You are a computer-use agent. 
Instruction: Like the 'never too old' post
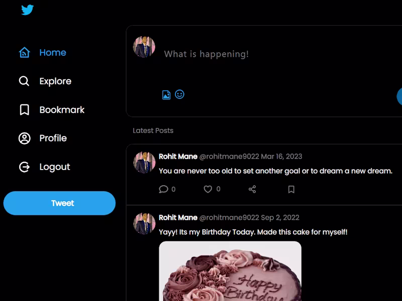click(x=208, y=189)
